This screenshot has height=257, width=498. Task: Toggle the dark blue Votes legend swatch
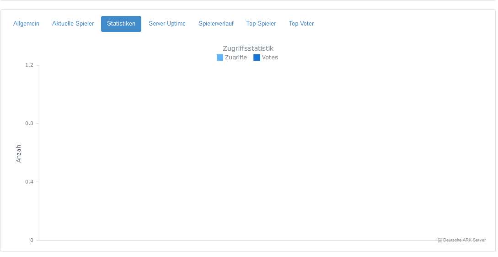pos(257,58)
